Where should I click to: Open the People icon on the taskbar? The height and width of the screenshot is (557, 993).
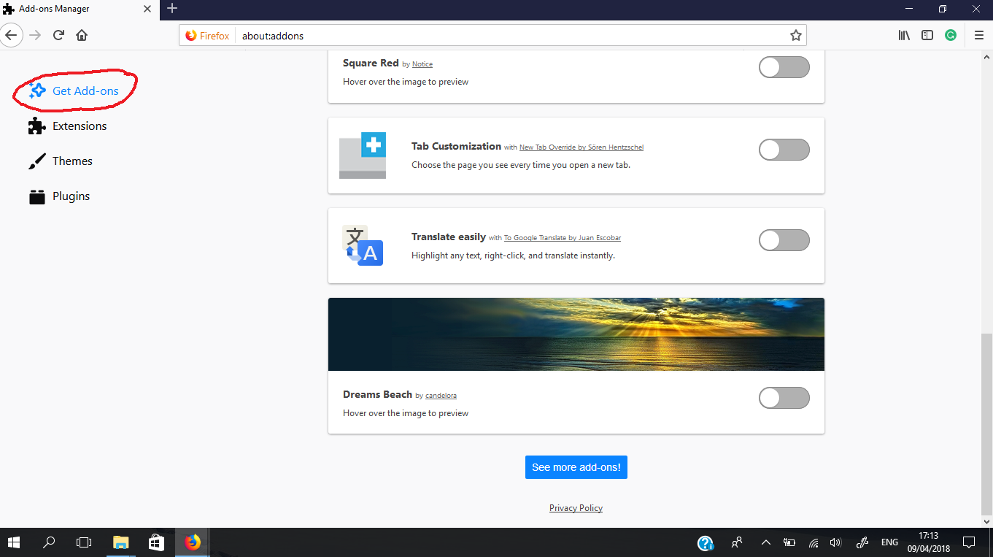tap(737, 542)
